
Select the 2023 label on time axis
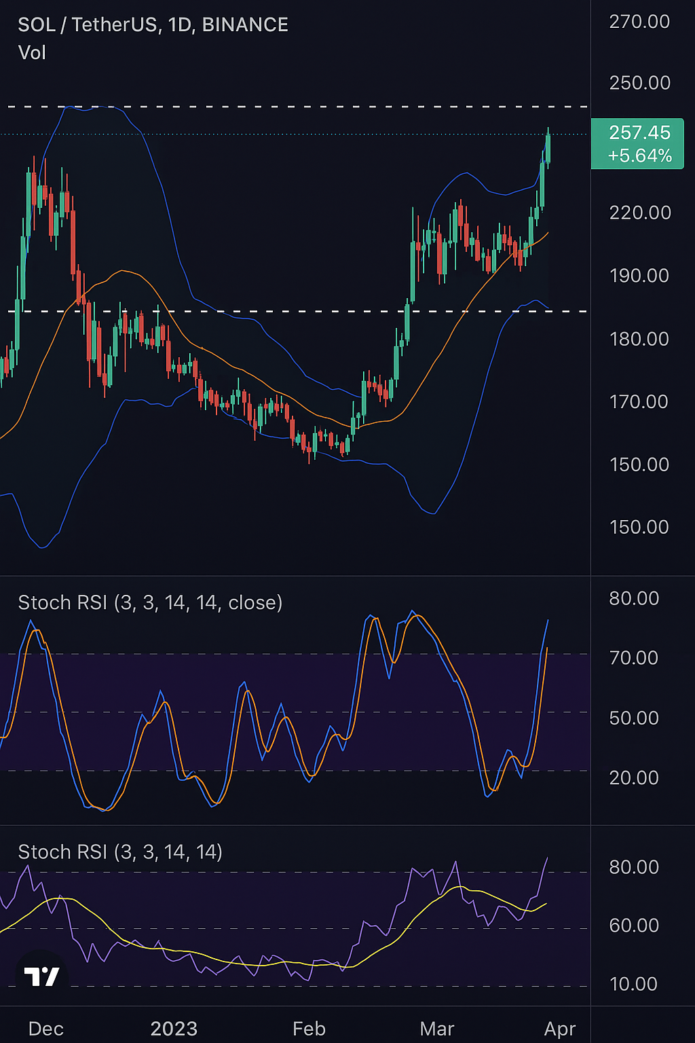coord(174,1029)
